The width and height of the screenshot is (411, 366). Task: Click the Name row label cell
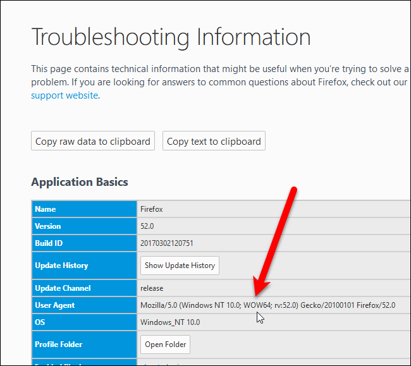tap(46, 209)
